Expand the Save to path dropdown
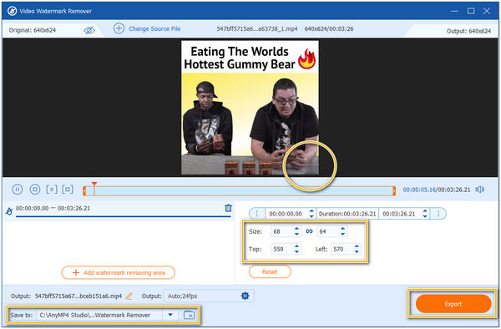The image size is (501, 329). point(170,315)
